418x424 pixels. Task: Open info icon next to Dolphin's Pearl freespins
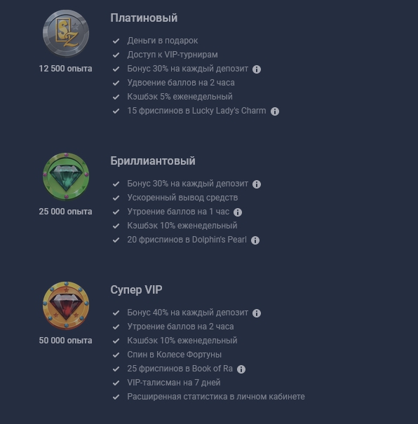[255, 240]
